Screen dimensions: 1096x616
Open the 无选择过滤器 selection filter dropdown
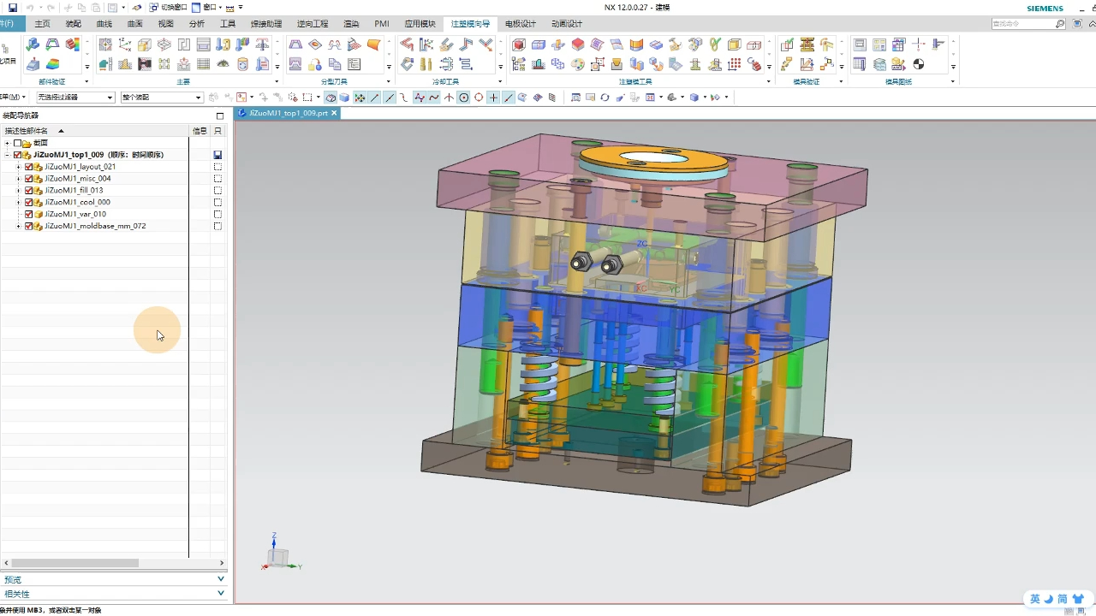pos(74,98)
